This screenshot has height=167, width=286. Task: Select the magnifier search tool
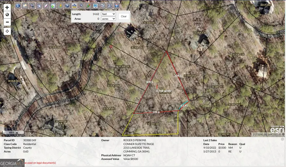(81, 6)
